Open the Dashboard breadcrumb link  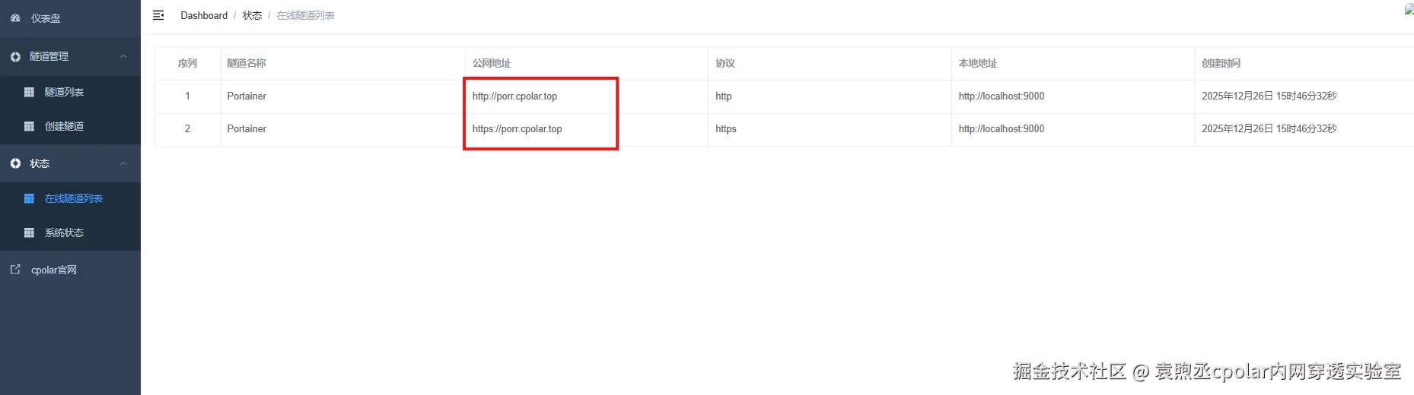(204, 15)
